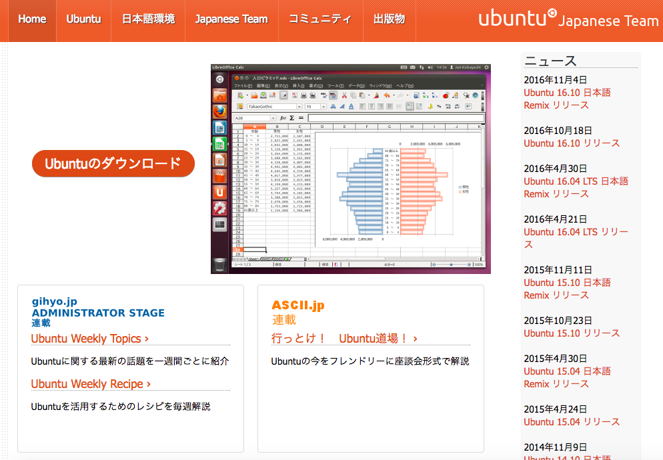Image resolution: width=663 pixels, height=460 pixels.
Task: Click the Ubuntuのダウンロード button
Action: pyautogui.click(x=113, y=163)
